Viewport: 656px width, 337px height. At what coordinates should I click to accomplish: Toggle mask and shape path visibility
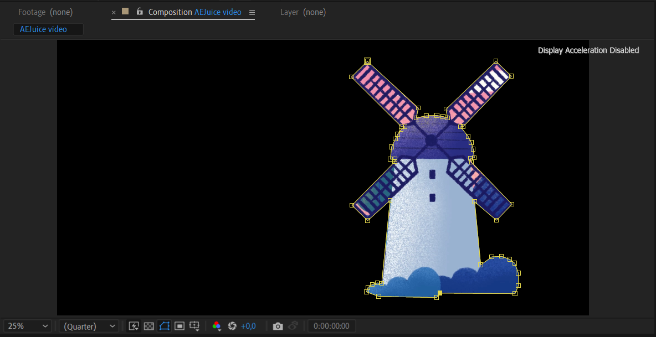tap(164, 326)
